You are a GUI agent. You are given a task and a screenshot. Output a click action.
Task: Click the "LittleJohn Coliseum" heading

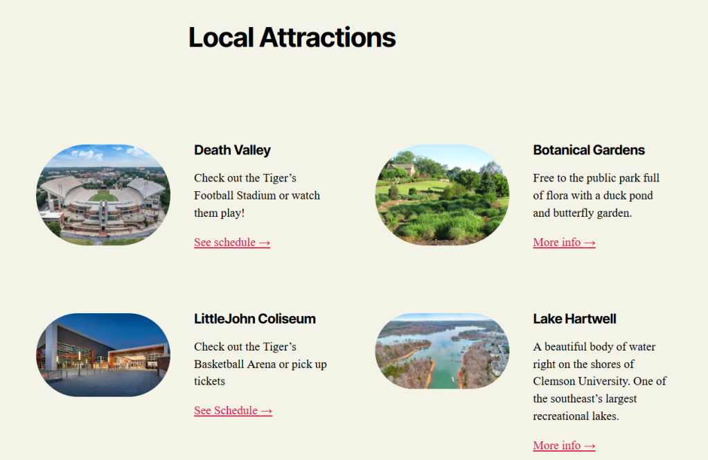[x=254, y=319]
